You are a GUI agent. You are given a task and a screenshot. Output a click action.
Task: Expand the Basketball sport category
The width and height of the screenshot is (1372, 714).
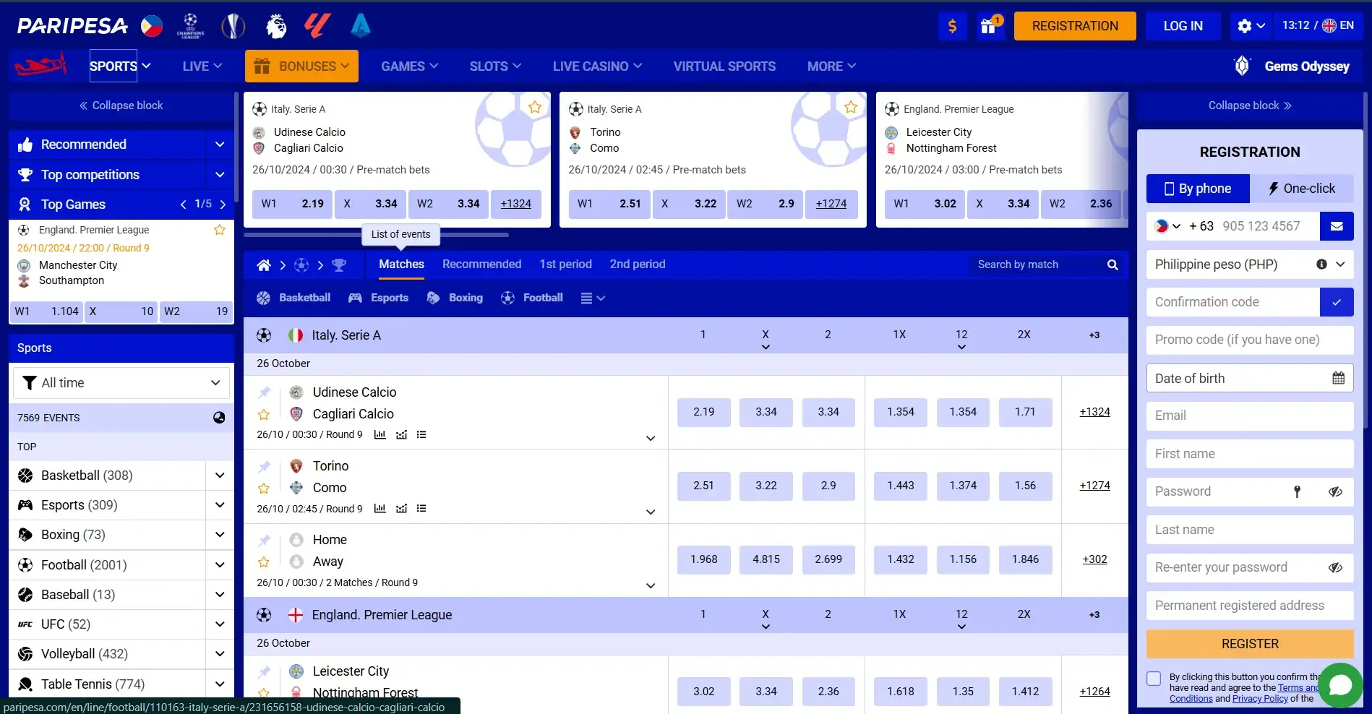(x=220, y=476)
